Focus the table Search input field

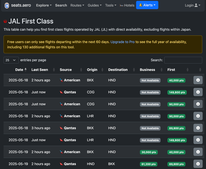click(183, 60)
